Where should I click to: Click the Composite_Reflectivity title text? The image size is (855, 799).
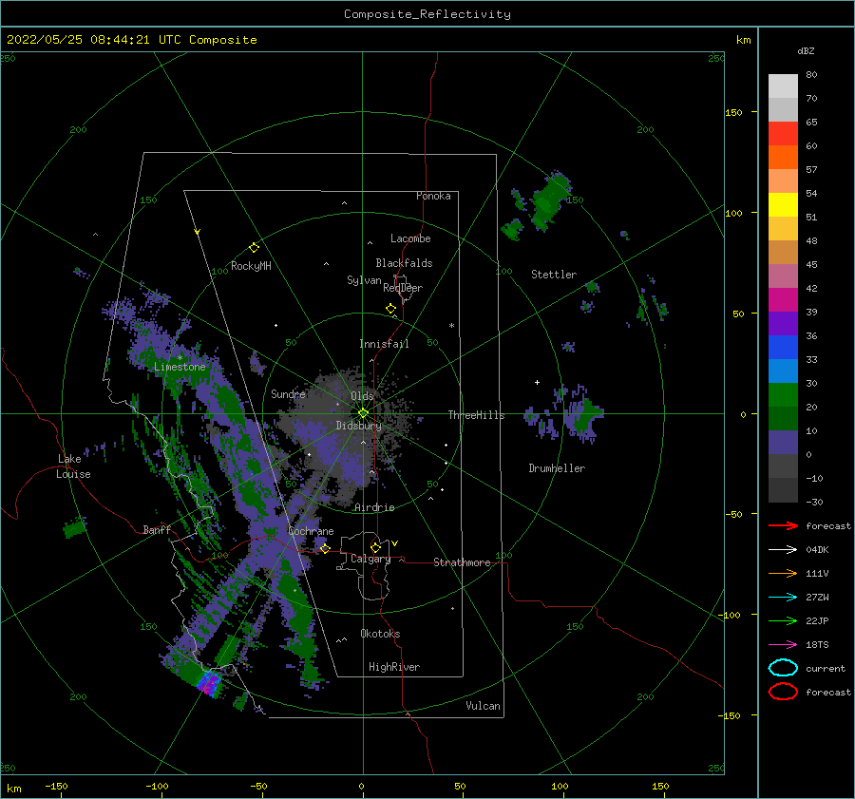427,14
